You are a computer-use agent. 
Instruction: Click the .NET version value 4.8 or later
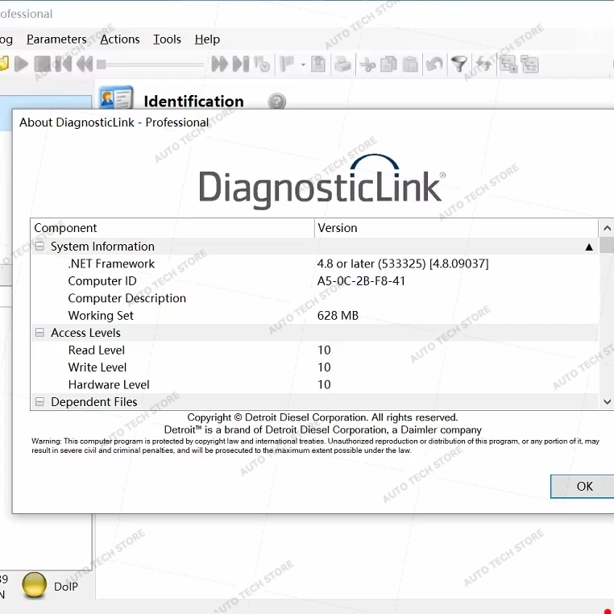[403, 263]
